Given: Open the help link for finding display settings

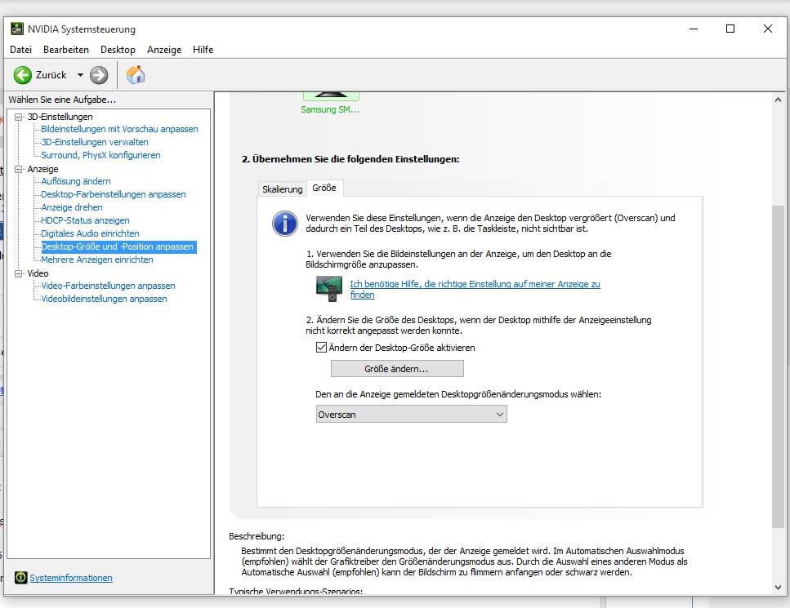Looking at the screenshot, I should tap(475, 289).
